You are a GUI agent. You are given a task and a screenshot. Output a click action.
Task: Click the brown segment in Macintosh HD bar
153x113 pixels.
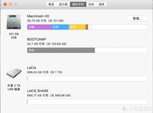click(87, 27)
